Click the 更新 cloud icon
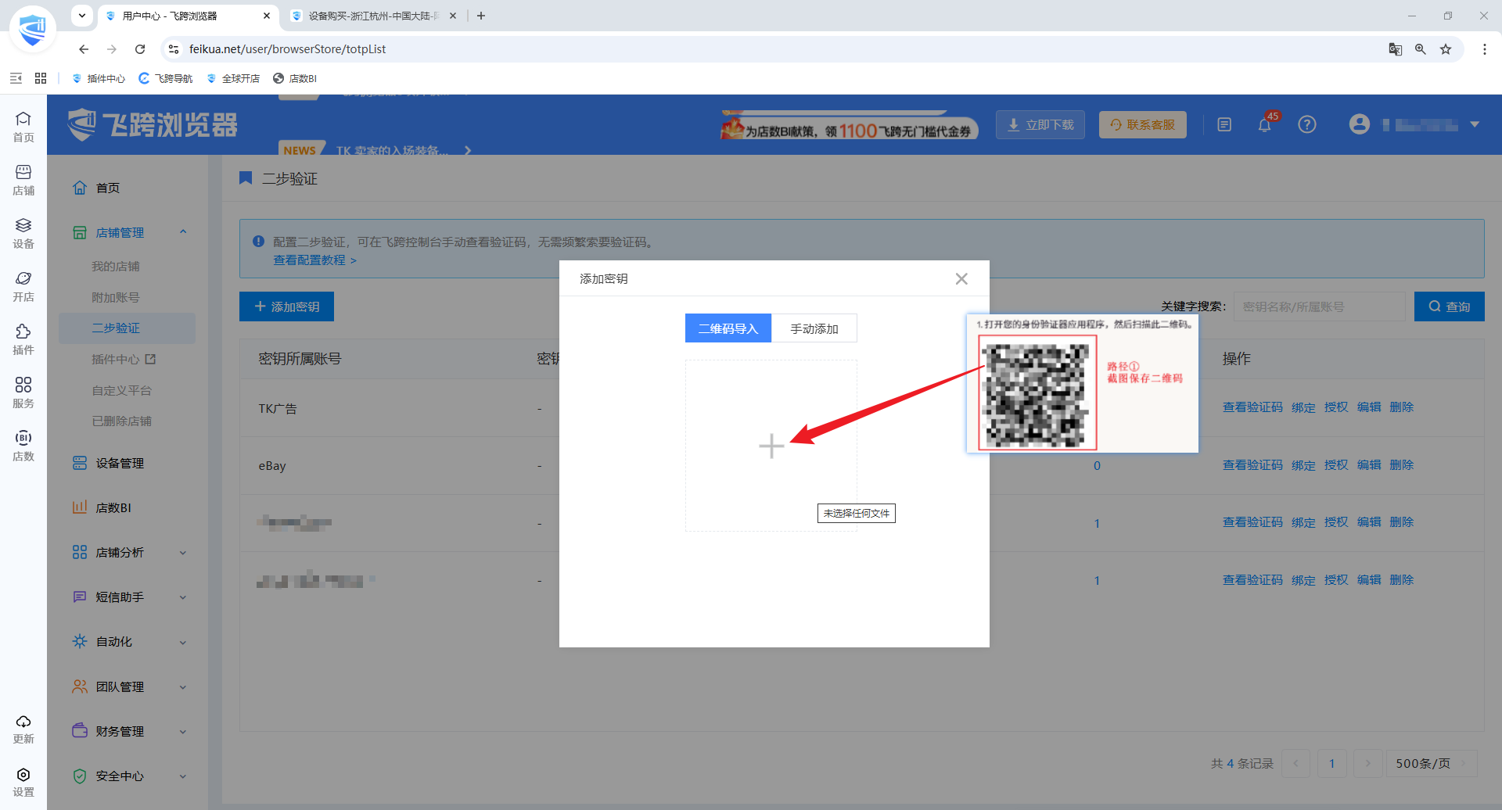Image resolution: width=1502 pixels, height=810 pixels. point(23,729)
